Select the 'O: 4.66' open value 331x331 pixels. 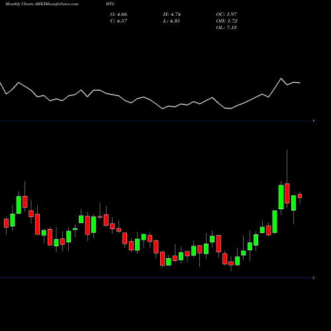[x=118, y=15]
